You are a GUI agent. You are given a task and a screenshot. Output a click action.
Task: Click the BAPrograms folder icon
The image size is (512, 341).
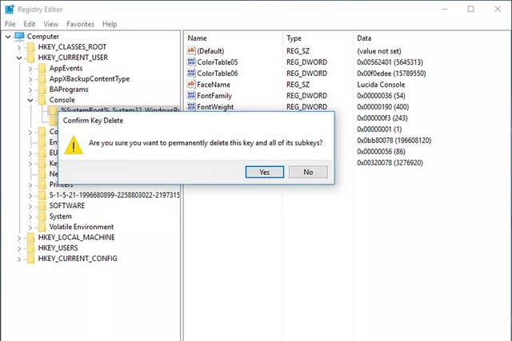coord(42,89)
